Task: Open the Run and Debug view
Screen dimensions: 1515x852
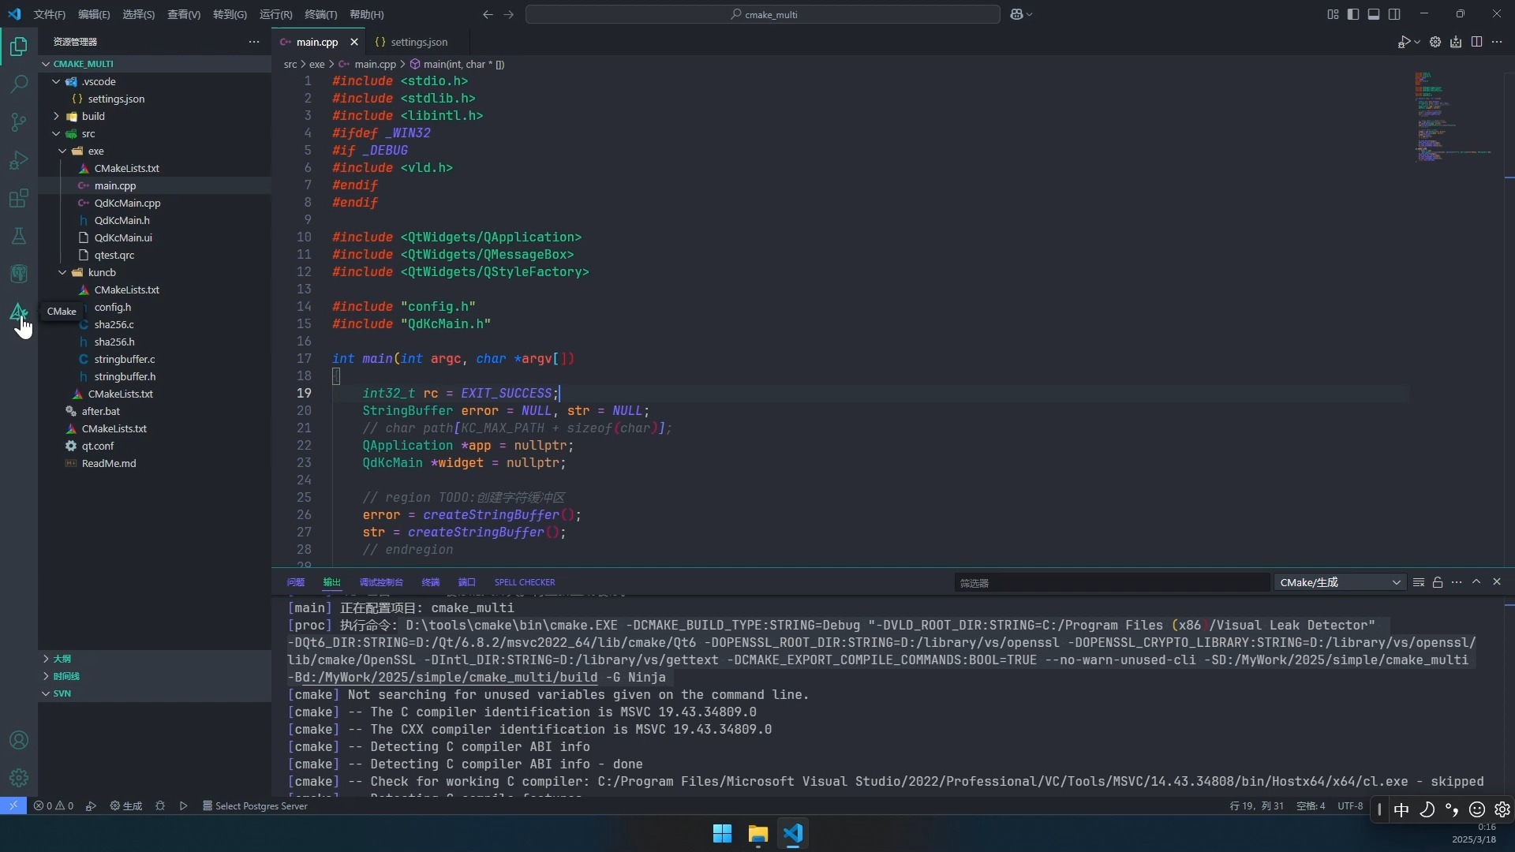Action: [x=18, y=160]
